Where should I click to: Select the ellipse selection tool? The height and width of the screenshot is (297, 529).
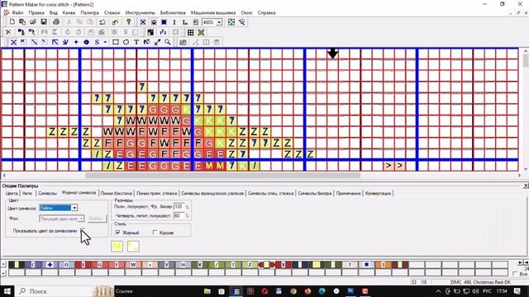point(126,42)
